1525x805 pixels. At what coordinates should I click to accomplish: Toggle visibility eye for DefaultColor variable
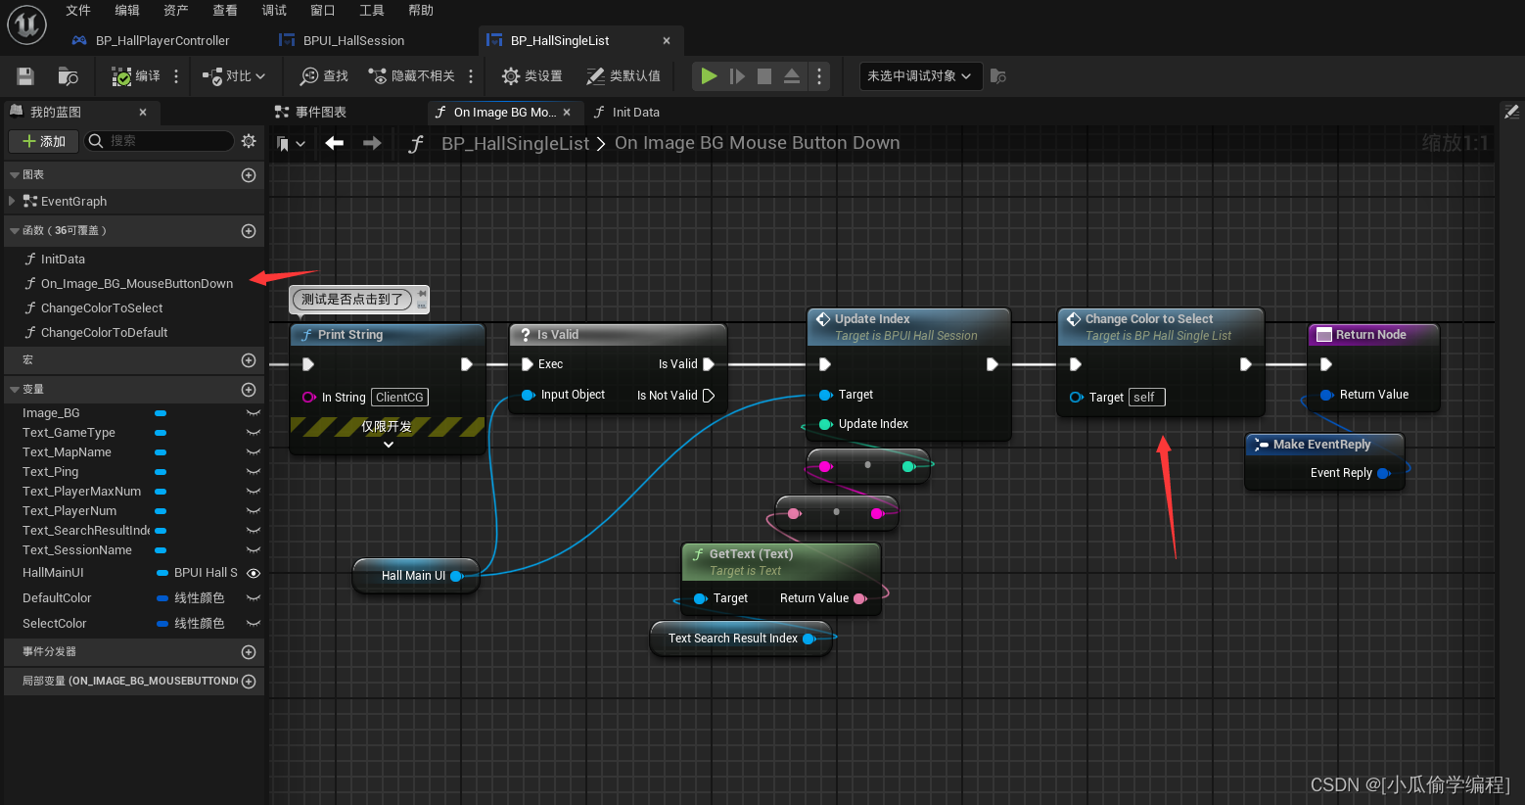click(254, 598)
